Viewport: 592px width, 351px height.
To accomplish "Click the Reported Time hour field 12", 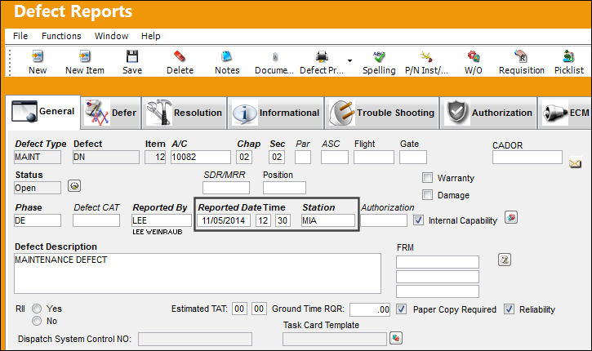I will [263, 220].
